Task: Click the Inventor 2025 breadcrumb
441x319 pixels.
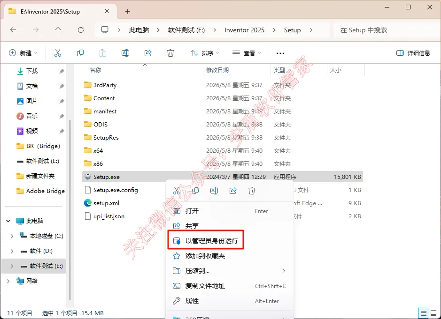Action: click(244, 30)
